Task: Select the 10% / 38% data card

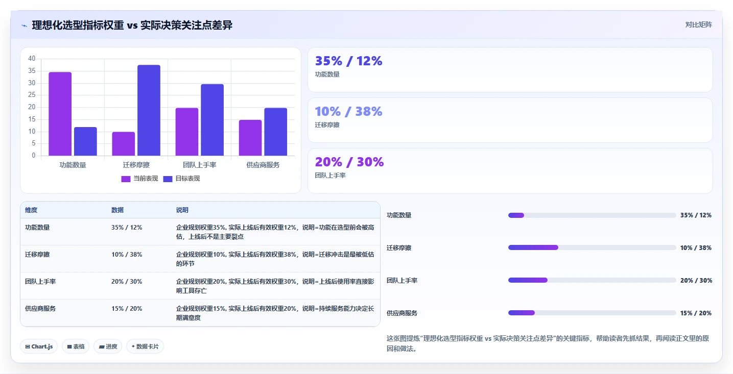Action: [x=510, y=120]
